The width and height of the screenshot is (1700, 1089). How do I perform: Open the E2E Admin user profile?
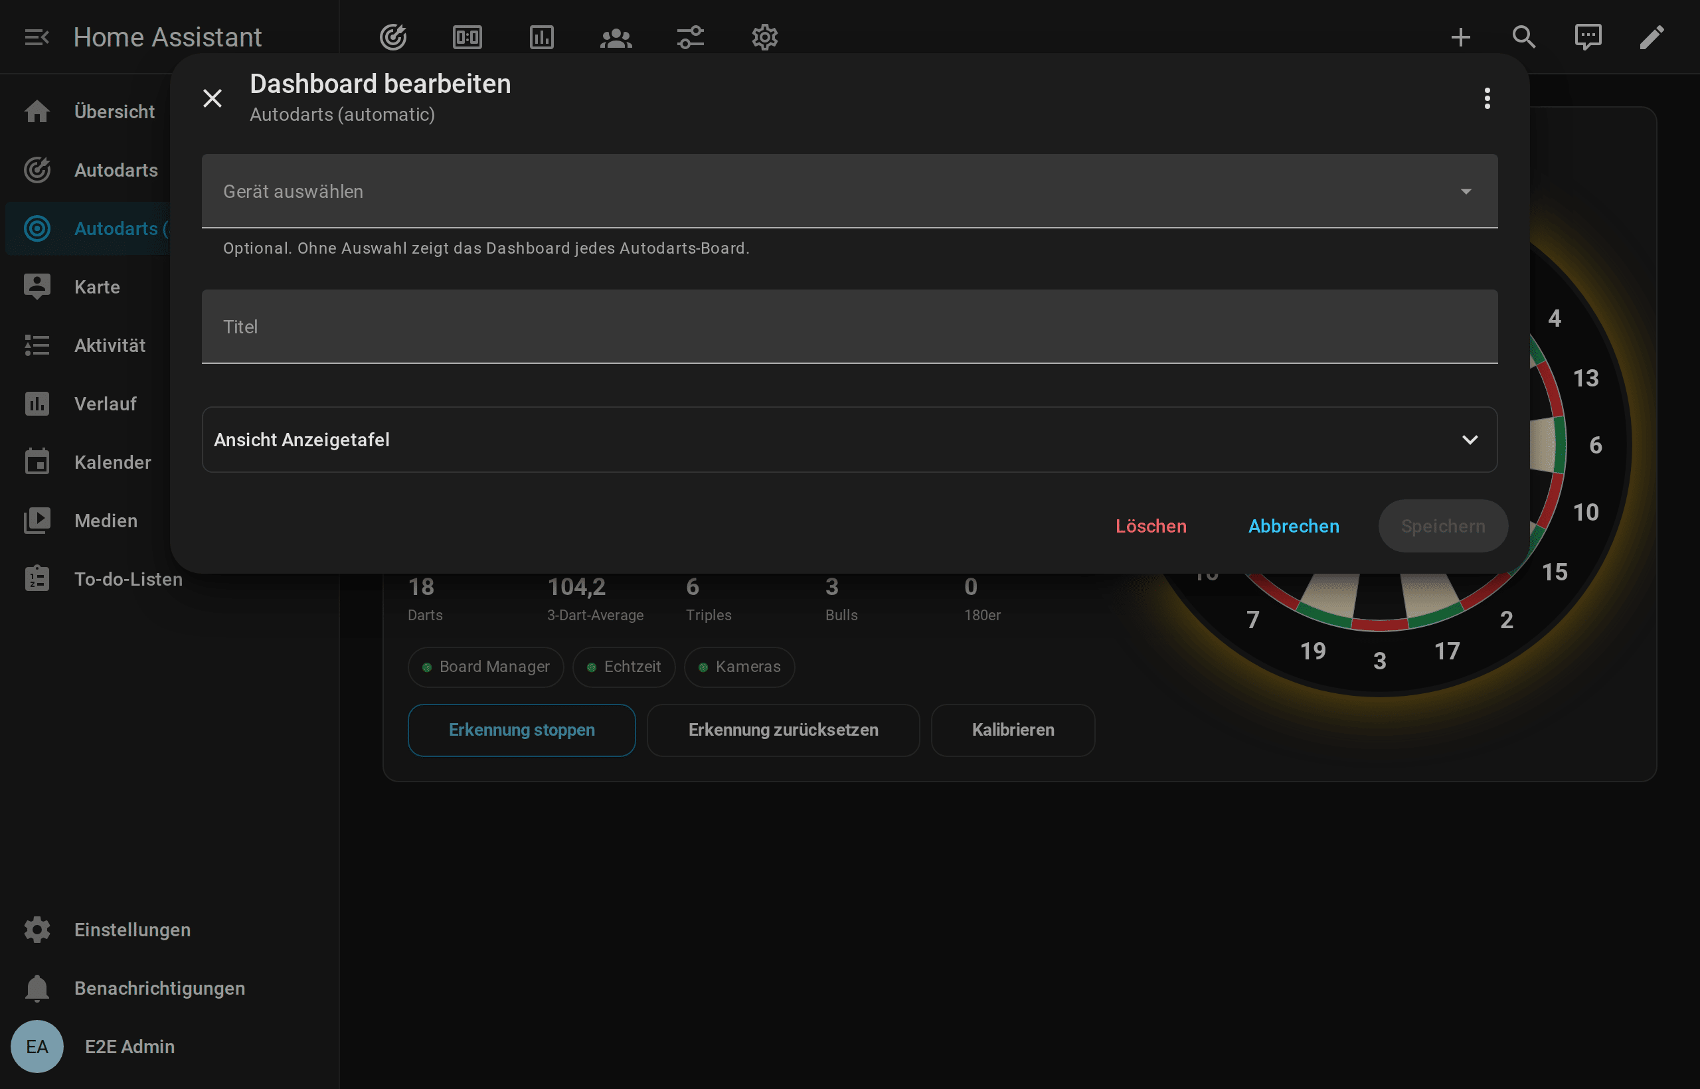coord(170,1046)
